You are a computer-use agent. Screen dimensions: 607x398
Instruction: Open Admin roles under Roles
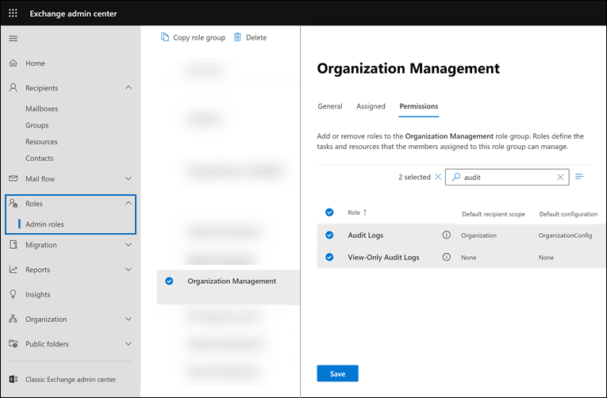tap(44, 224)
